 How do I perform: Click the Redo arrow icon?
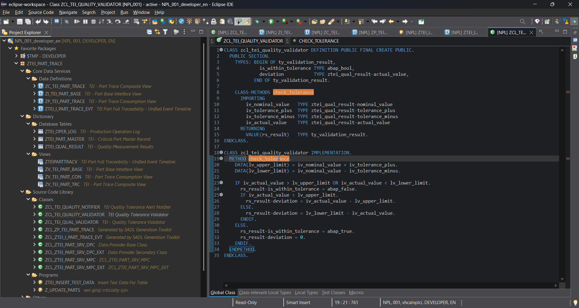(46, 21)
